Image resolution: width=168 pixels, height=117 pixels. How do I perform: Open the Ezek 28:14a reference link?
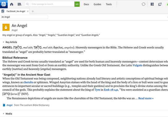[x=111, y=90]
